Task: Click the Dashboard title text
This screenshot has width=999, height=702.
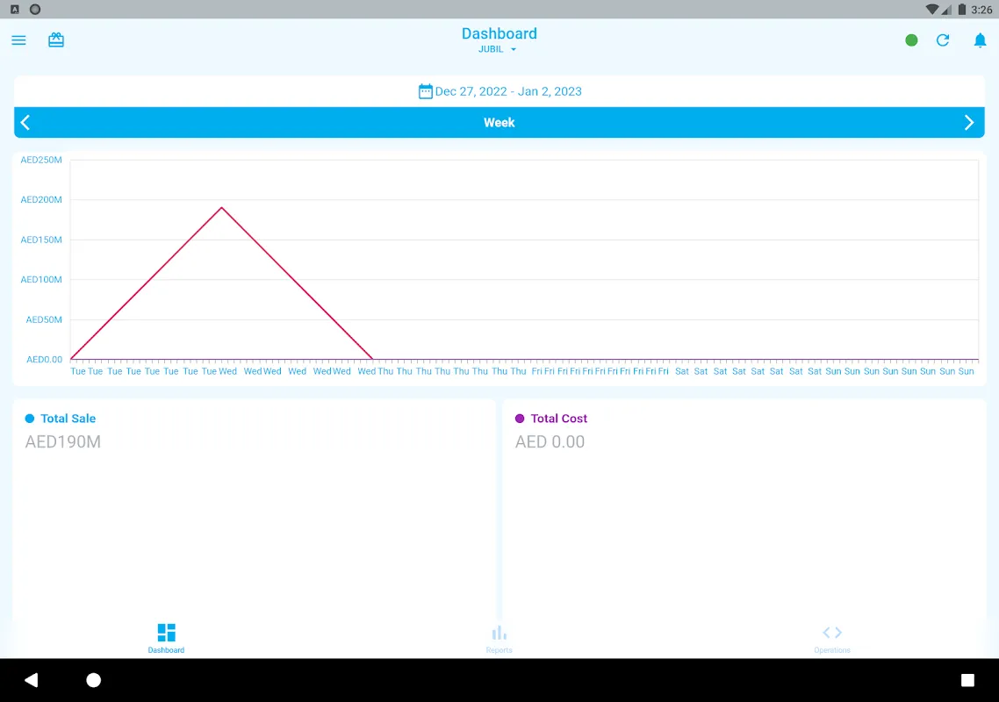Action: 499,33
